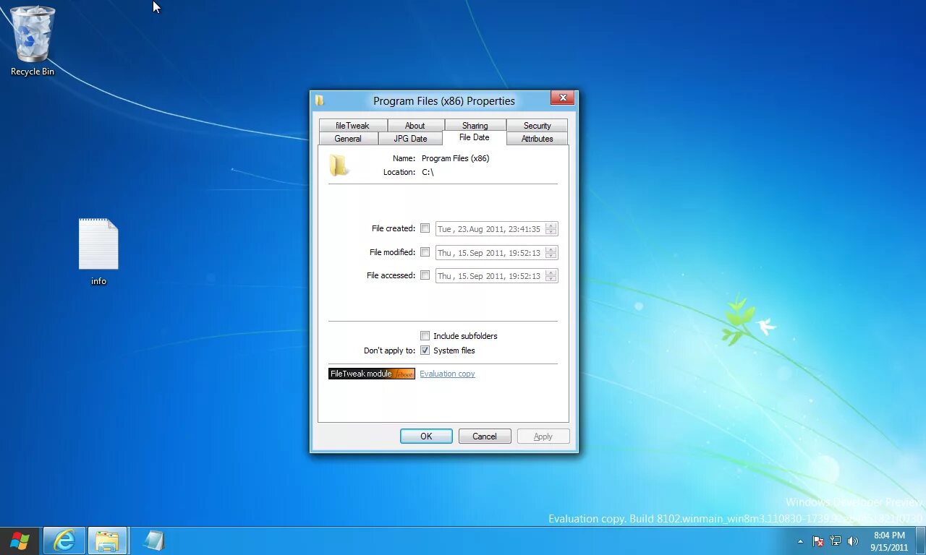926x555 pixels.
Task: Check Include subfolders option
Action: coord(425,336)
